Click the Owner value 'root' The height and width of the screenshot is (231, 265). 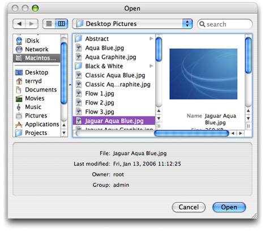[x=118, y=175]
